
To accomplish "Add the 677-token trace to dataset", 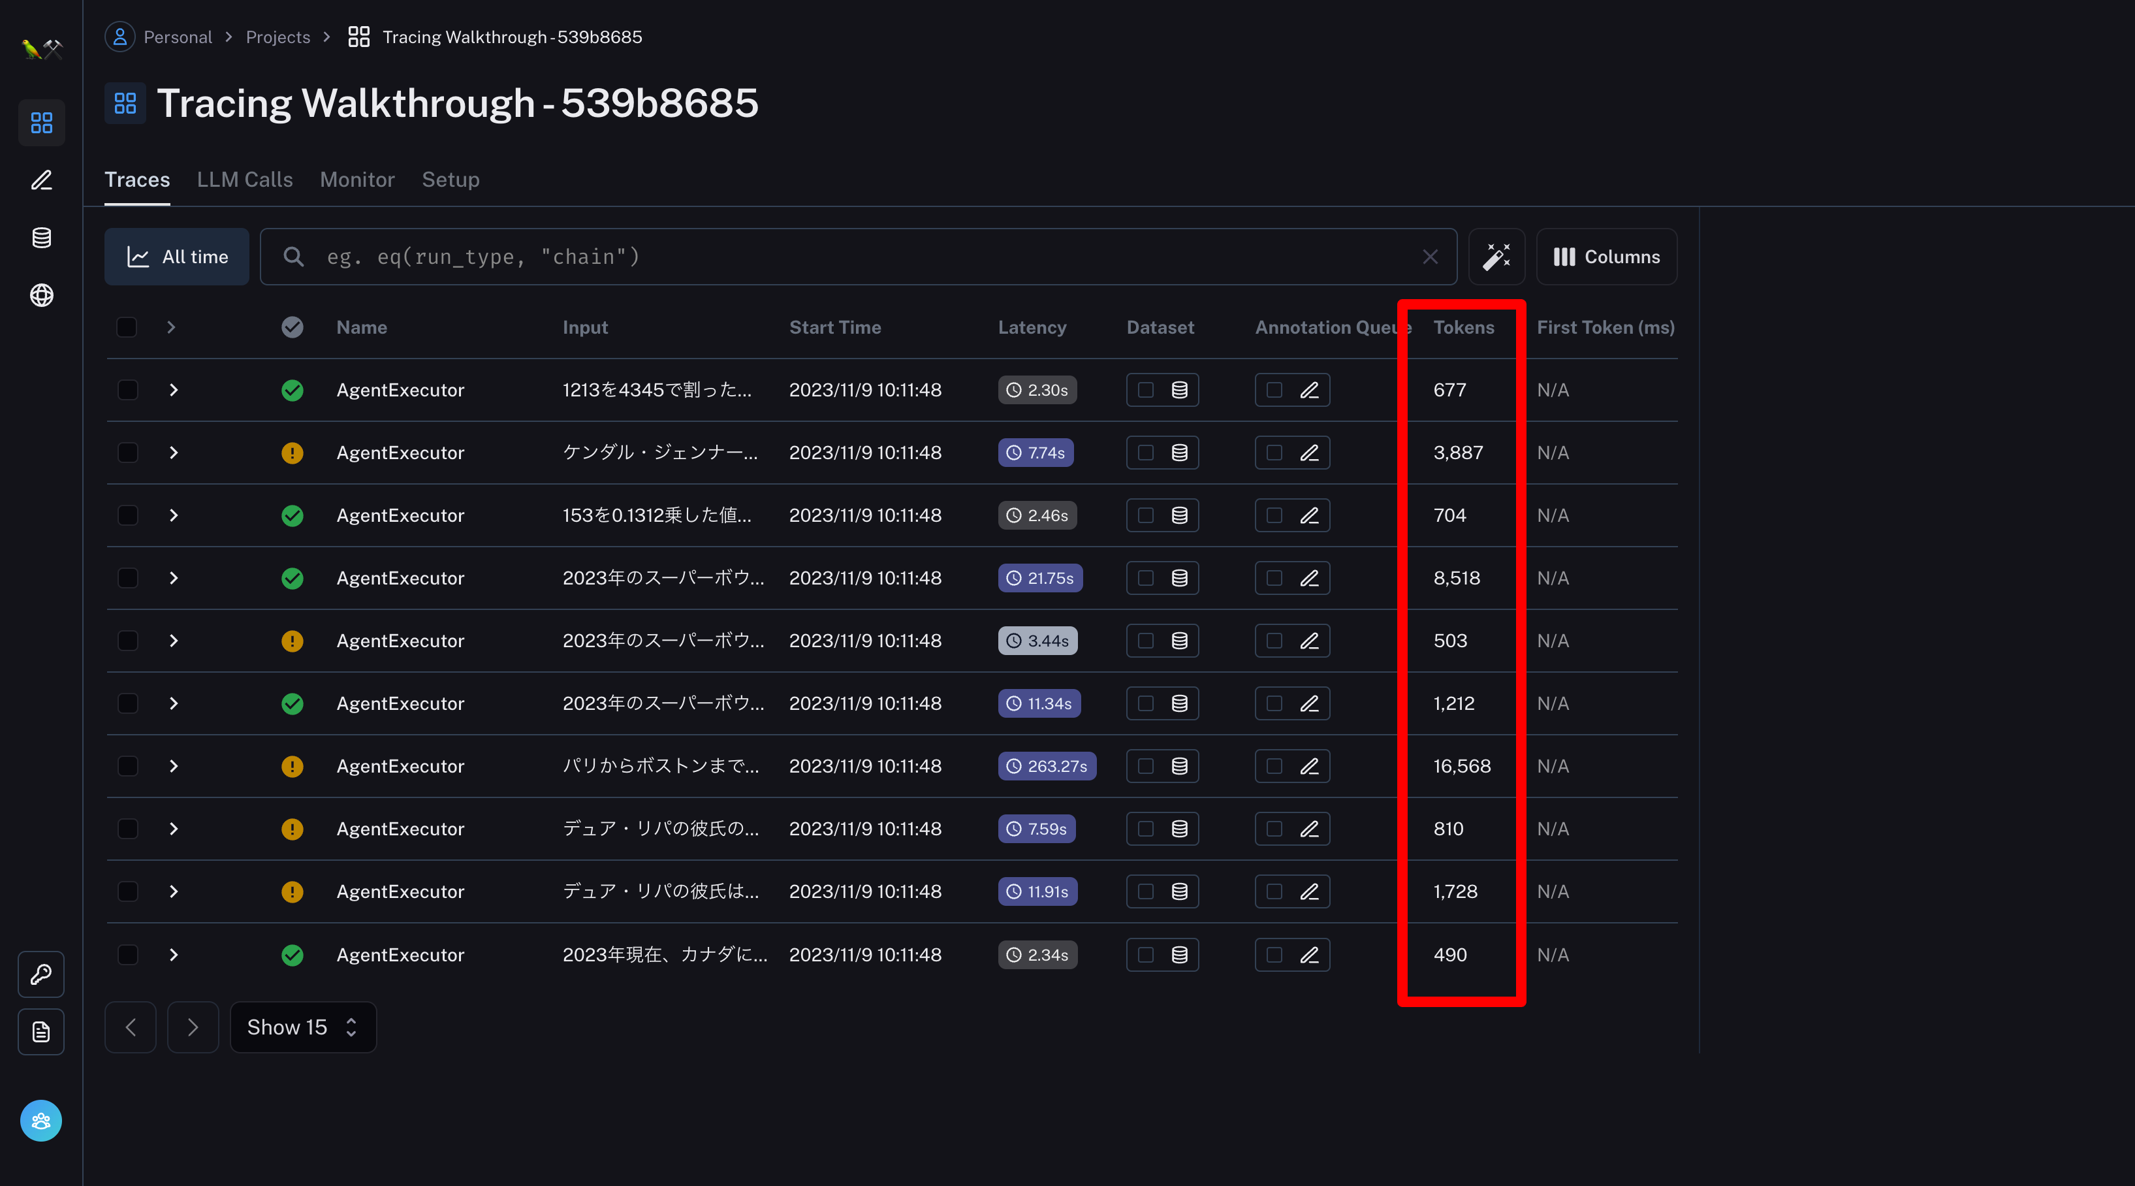I will tap(1162, 389).
